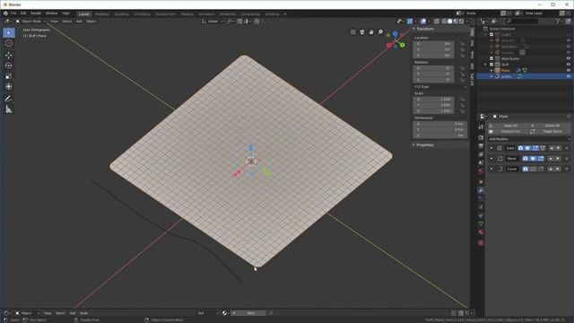
Task: Click the Blender logo menu icon
Action: click(5, 13)
